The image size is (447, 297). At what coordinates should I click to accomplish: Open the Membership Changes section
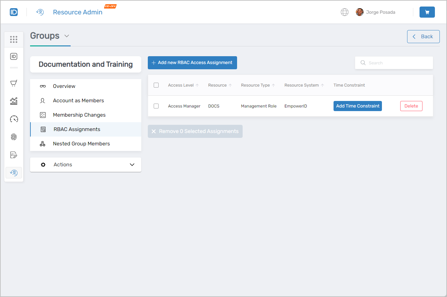tap(79, 115)
